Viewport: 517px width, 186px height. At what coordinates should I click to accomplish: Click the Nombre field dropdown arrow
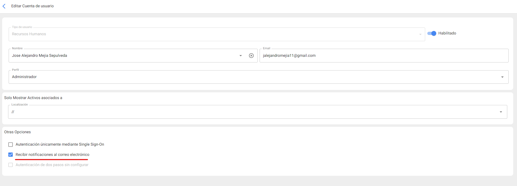(240, 56)
